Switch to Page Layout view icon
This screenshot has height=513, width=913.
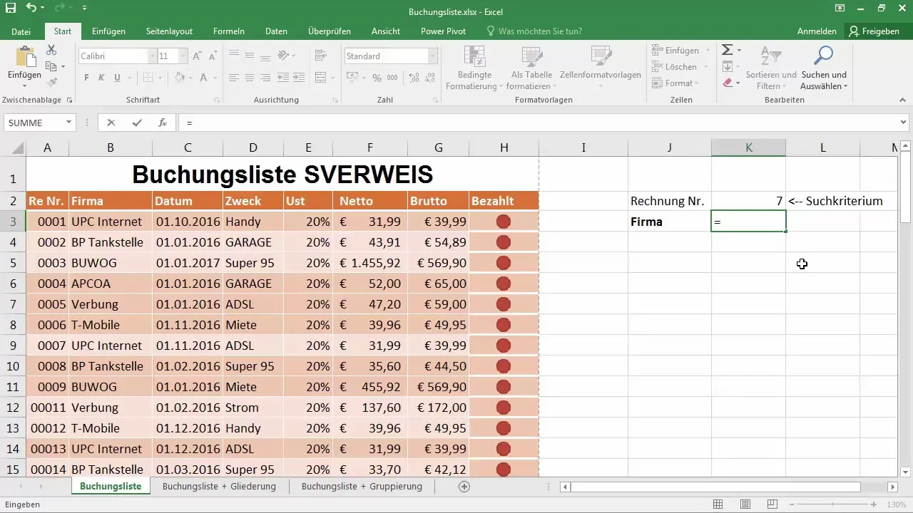[x=745, y=504]
